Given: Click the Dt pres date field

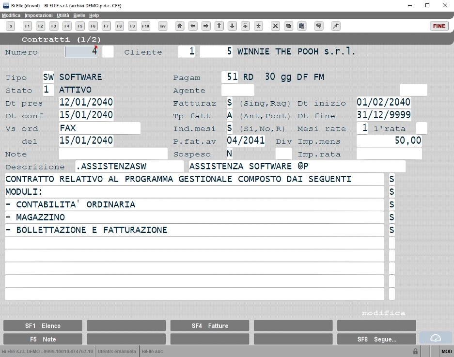Looking at the screenshot, I should click(x=86, y=103).
